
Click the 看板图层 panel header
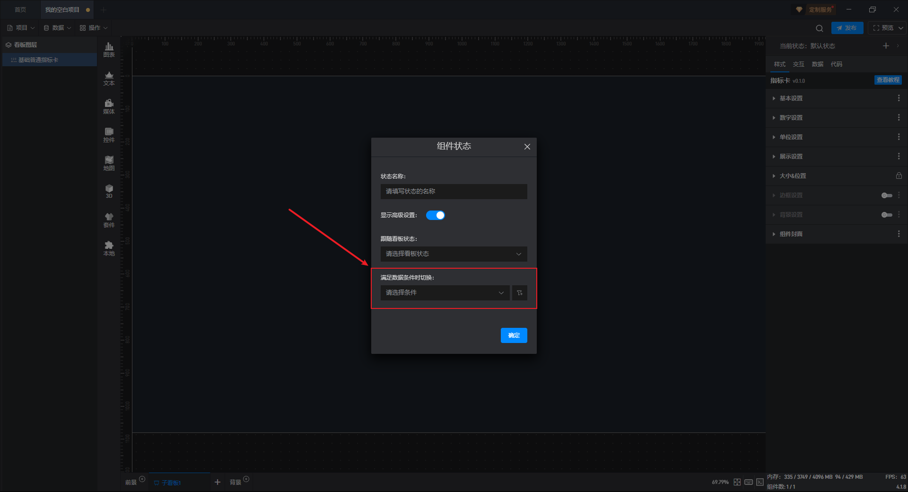pos(50,44)
